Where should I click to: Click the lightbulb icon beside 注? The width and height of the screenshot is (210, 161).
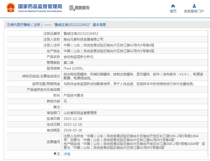55,154
